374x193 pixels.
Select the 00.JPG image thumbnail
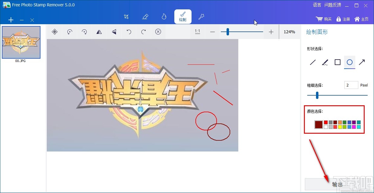21,42
